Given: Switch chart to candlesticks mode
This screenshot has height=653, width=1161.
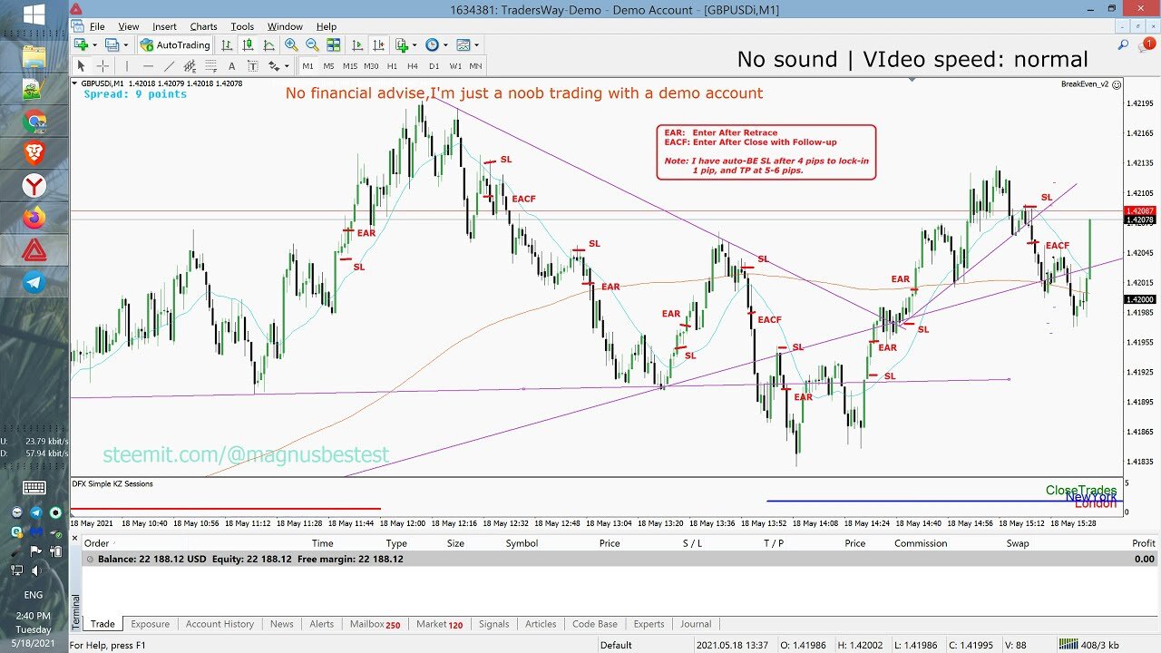Looking at the screenshot, I should (248, 44).
